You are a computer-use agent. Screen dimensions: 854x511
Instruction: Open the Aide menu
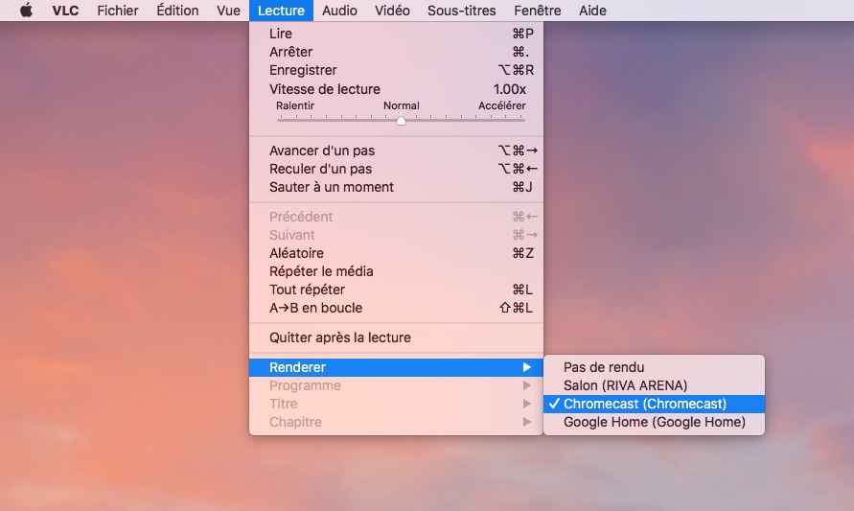592,11
